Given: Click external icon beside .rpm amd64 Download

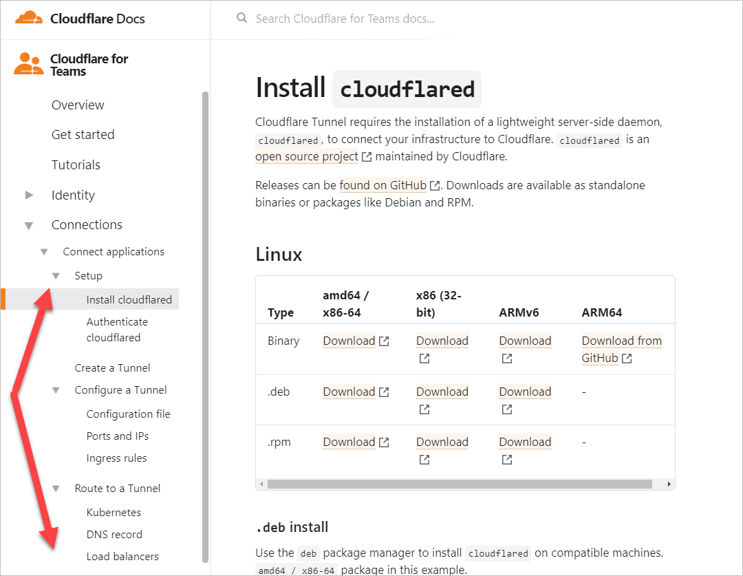Looking at the screenshot, I should click(385, 442).
